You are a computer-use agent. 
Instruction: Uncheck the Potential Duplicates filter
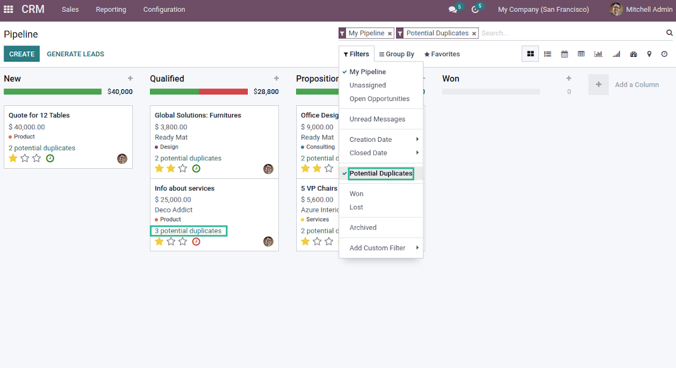pyautogui.click(x=380, y=174)
